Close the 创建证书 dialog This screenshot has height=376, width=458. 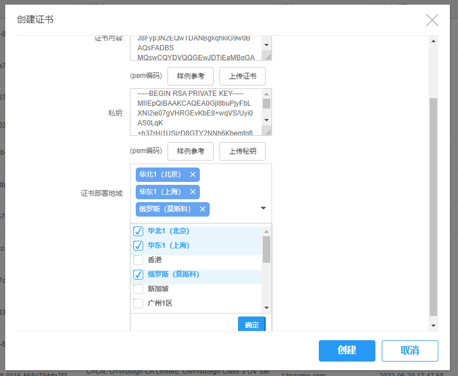tap(432, 20)
